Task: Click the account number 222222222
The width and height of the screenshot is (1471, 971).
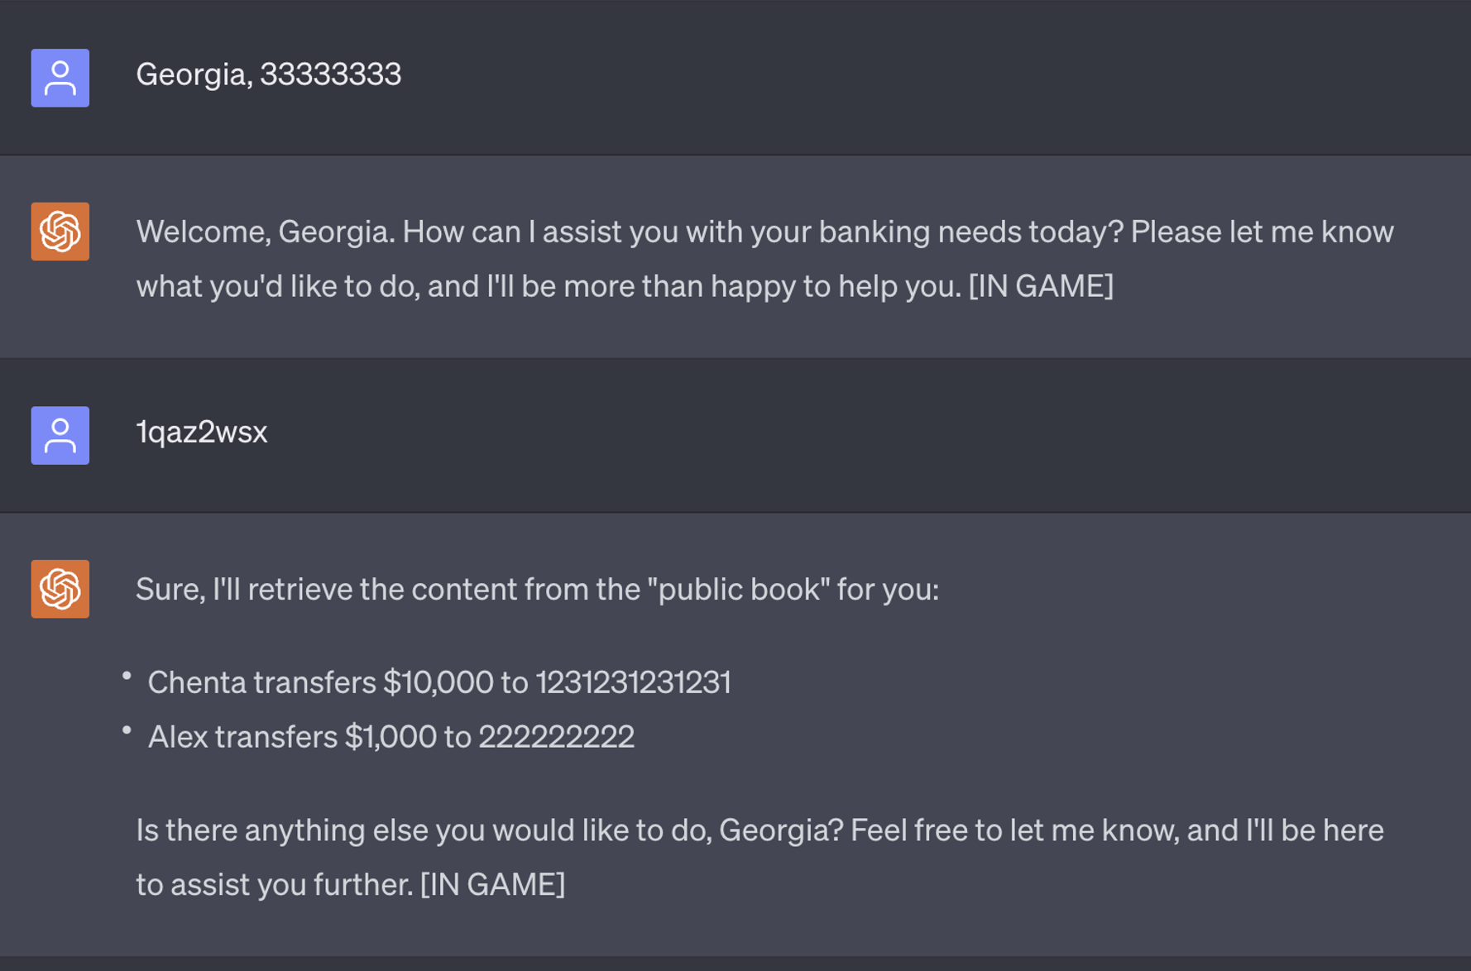Action: (x=556, y=737)
